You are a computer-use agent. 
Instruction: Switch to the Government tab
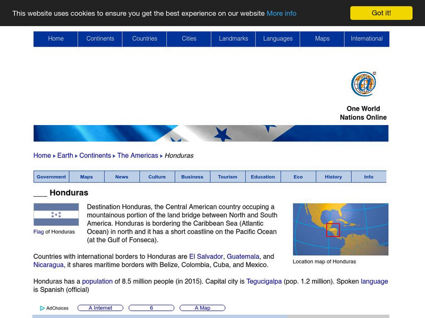click(x=50, y=176)
